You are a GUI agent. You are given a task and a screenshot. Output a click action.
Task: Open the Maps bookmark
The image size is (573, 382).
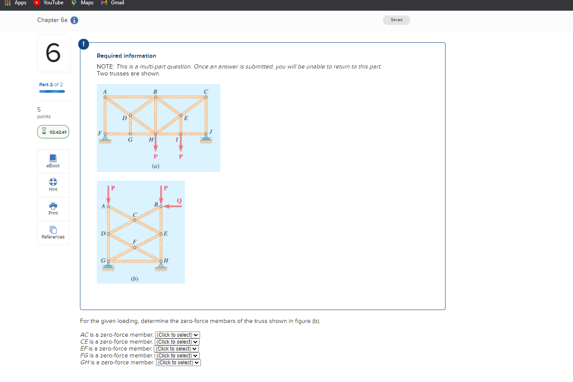(x=83, y=3)
